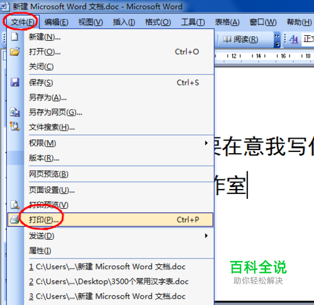The image size is (314, 305).
Task: Click the horizontal ruler near mark 14
Action: [x=259, y=56]
